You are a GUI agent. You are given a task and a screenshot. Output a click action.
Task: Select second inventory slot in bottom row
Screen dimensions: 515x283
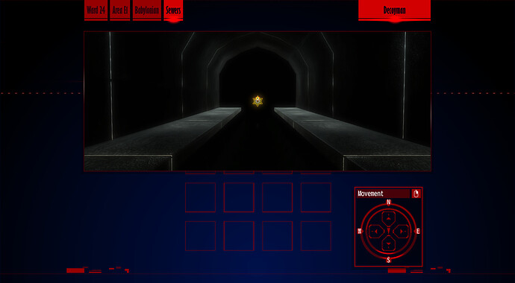(239, 236)
